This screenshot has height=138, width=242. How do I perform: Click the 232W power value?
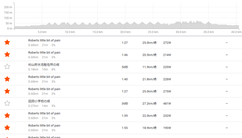(x=167, y=115)
